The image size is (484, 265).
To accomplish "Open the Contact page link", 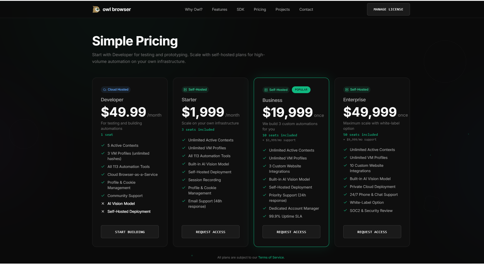I will tap(306, 10).
